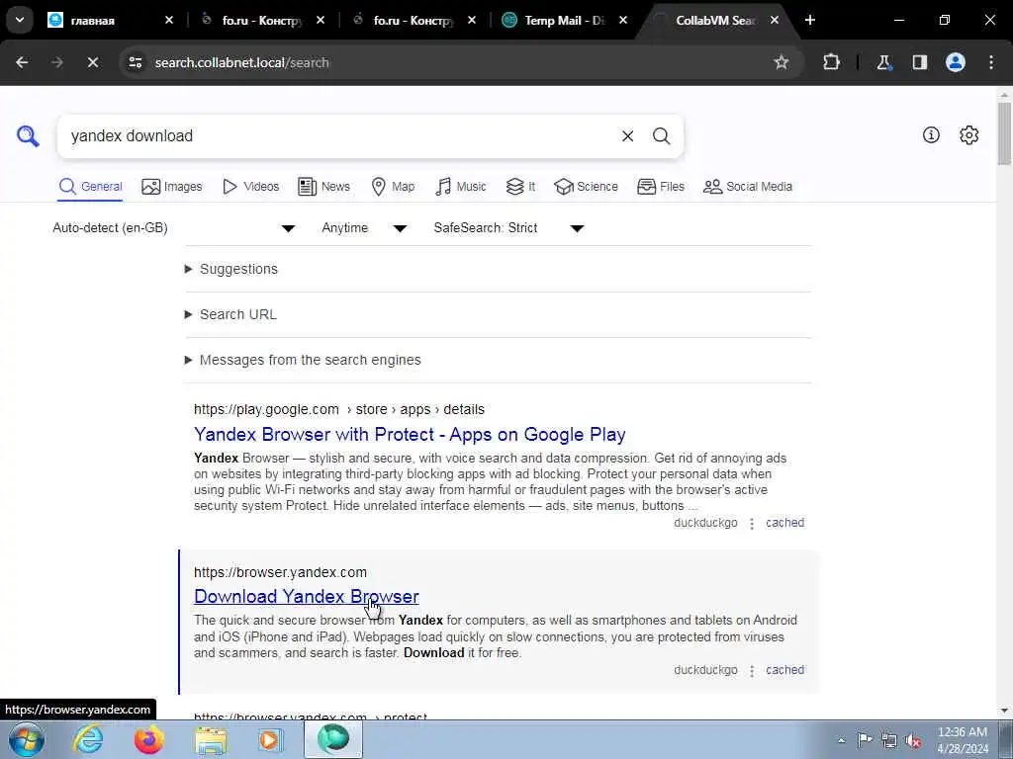
Task: Close the CollabVM Search tab
Action: 774,20
